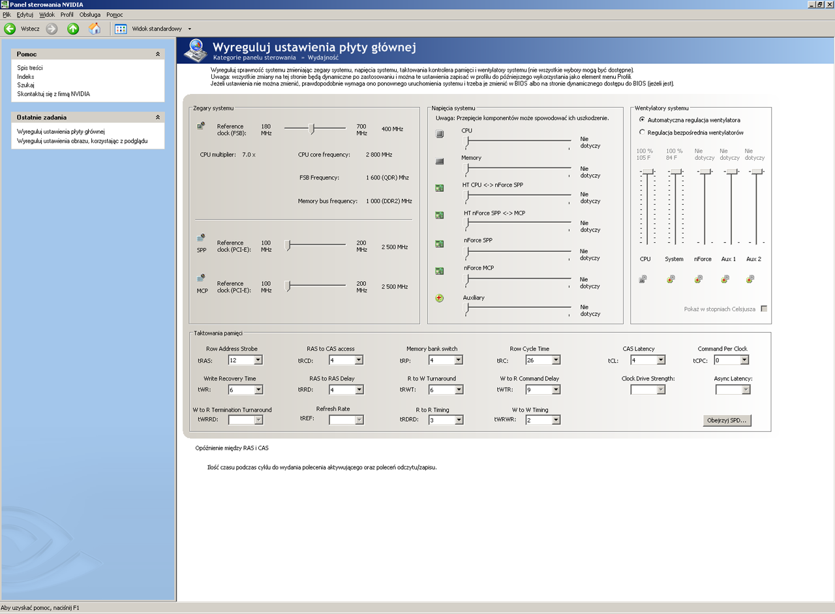The width and height of the screenshot is (835, 614).
Task: Click the grayed forward arrow icon
Action: (52, 29)
